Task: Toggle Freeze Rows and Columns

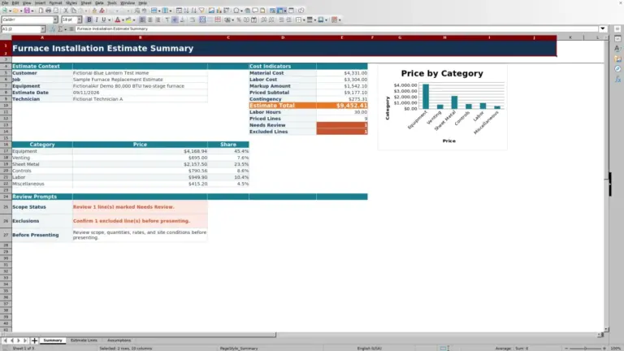Action: pos(279,11)
